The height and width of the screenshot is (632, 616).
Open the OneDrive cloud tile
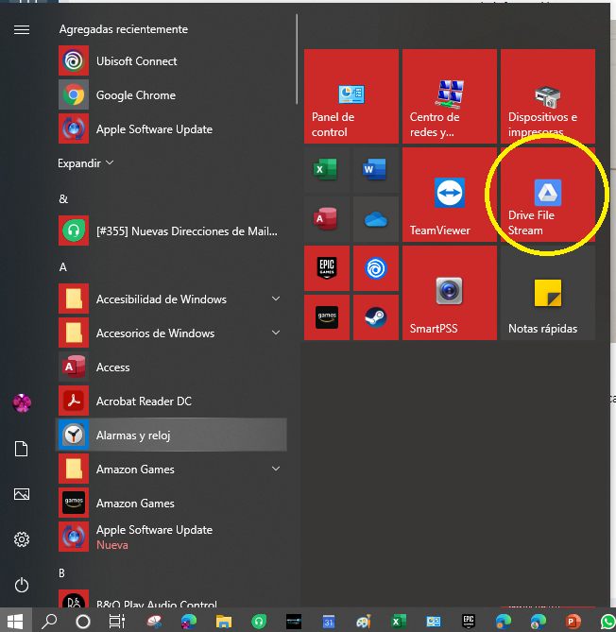point(376,219)
